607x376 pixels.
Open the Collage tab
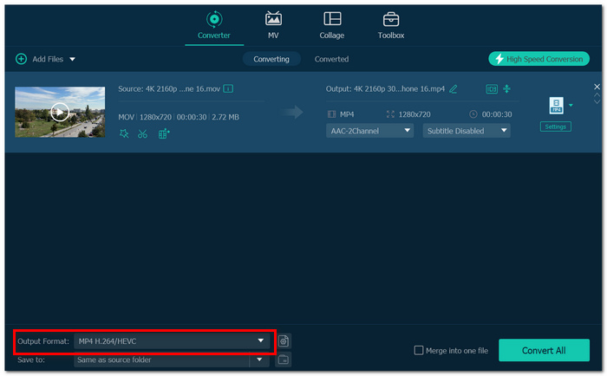(332, 25)
